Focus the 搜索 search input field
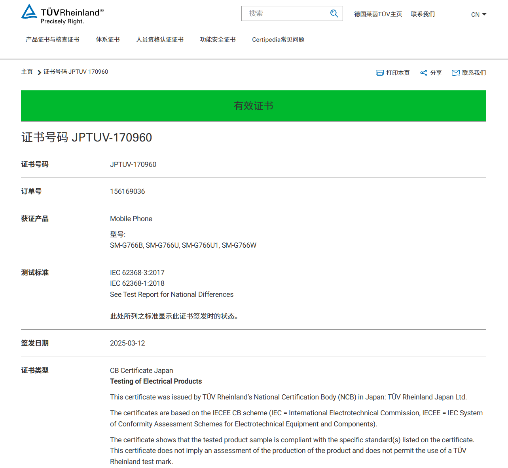Screen dimensions: 508x468 pos(285,13)
